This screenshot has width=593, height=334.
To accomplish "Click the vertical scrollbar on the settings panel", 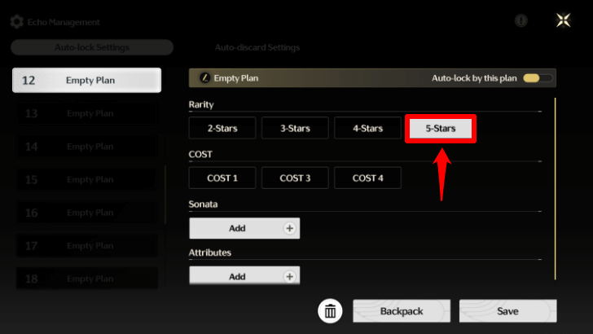I will [x=556, y=187].
